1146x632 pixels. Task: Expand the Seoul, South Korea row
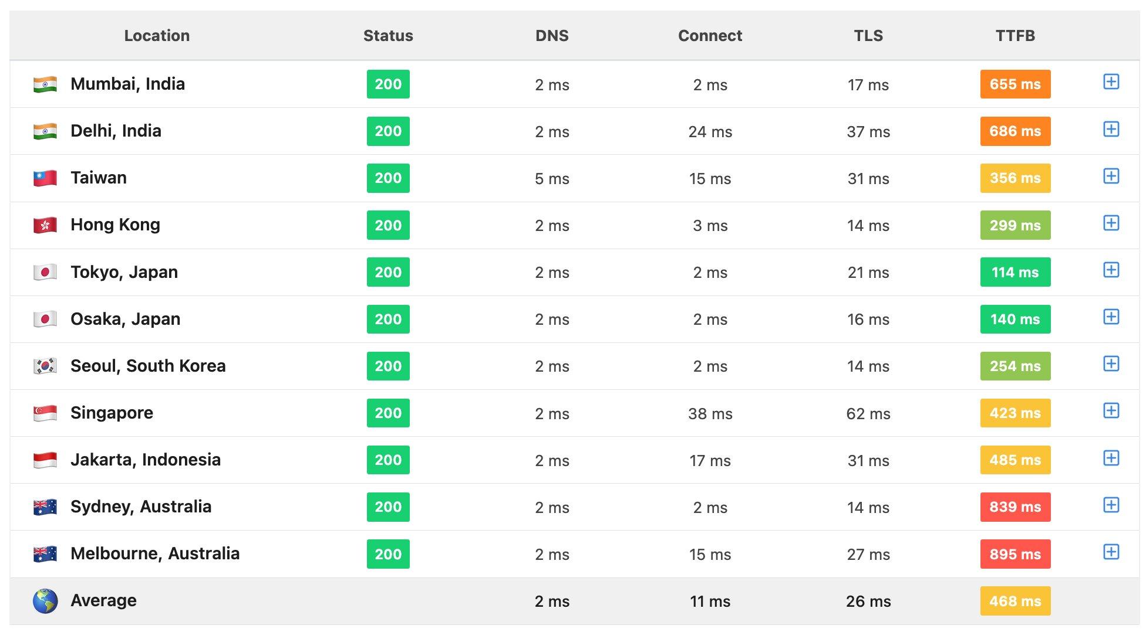coord(1111,363)
